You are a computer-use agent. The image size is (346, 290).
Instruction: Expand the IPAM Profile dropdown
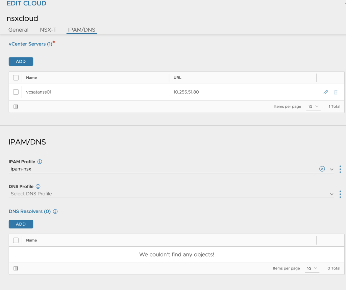point(331,169)
